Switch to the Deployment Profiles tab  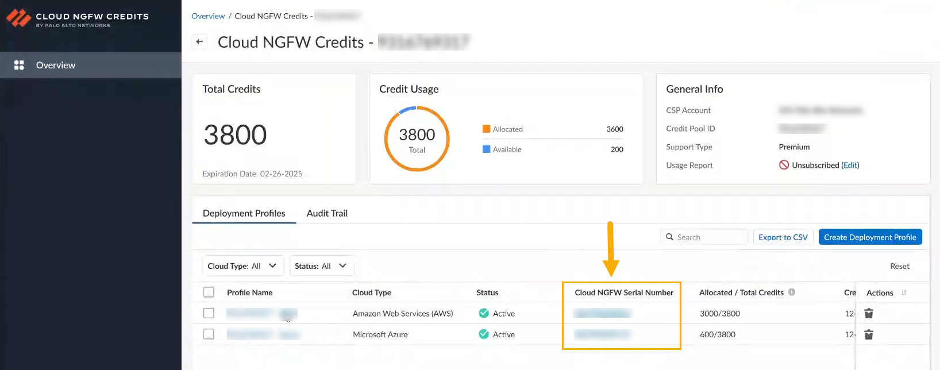[244, 213]
